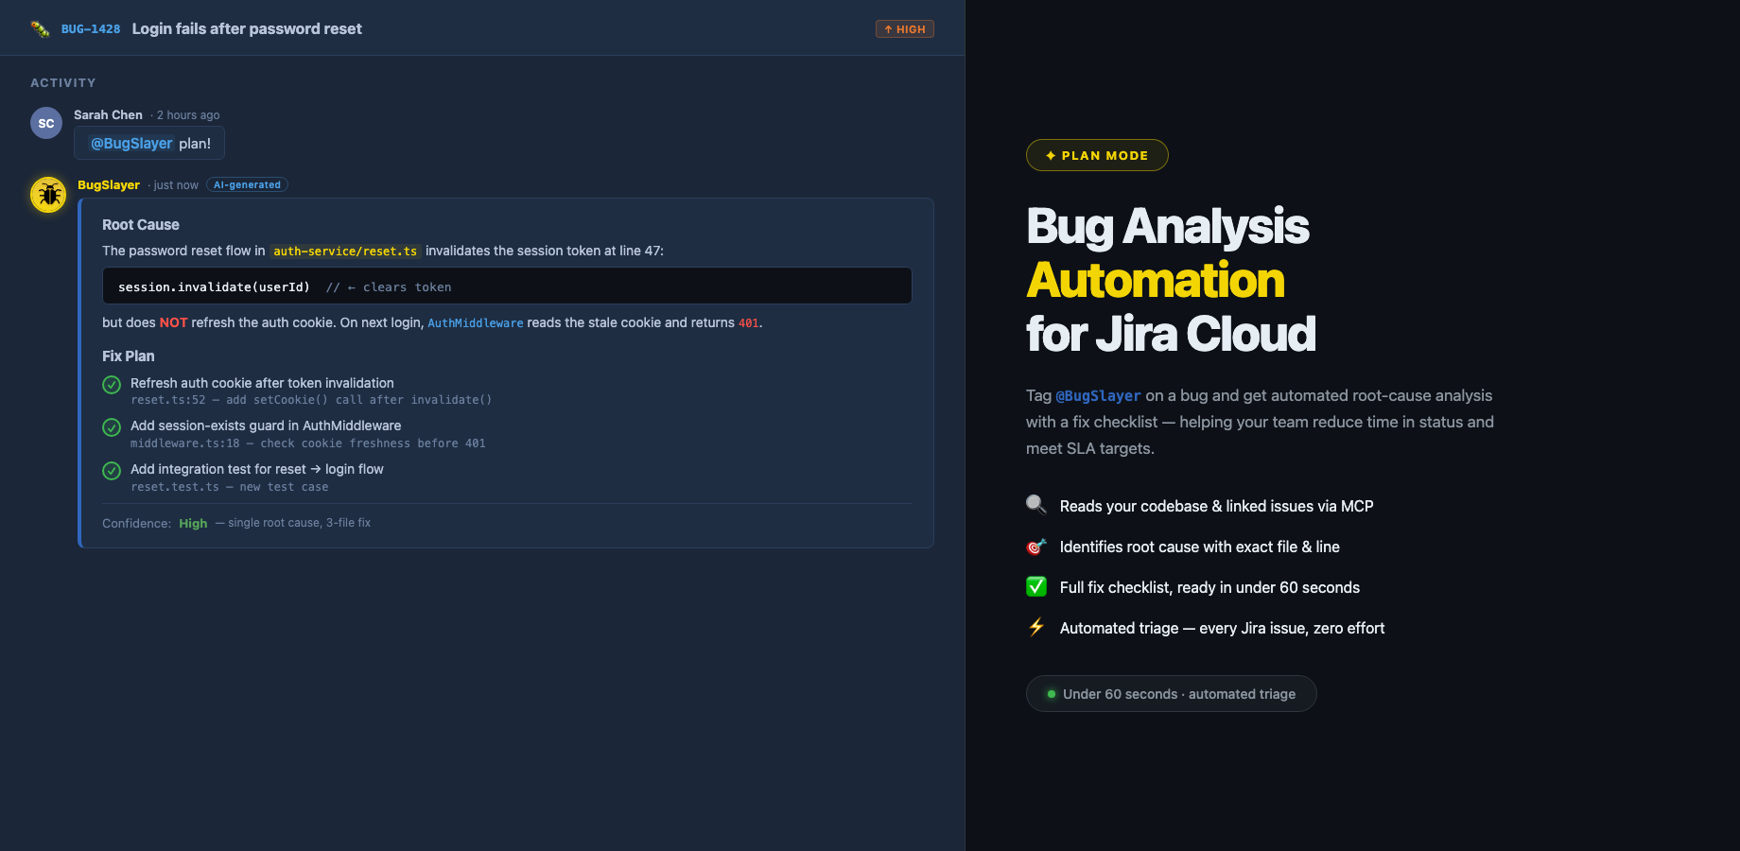
Task: Click @BugSlayer link in the description text
Action: pyautogui.click(x=1099, y=395)
